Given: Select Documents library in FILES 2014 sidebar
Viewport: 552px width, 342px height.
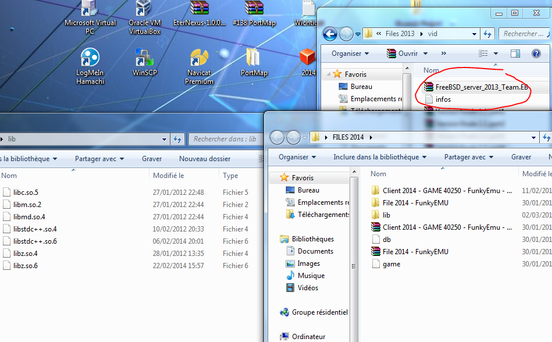Looking at the screenshot, I should [310, 251].
